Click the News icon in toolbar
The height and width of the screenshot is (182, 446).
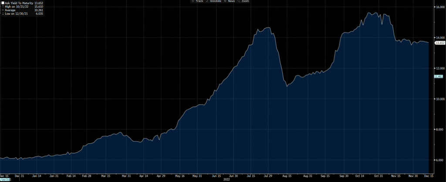(226, 2)
